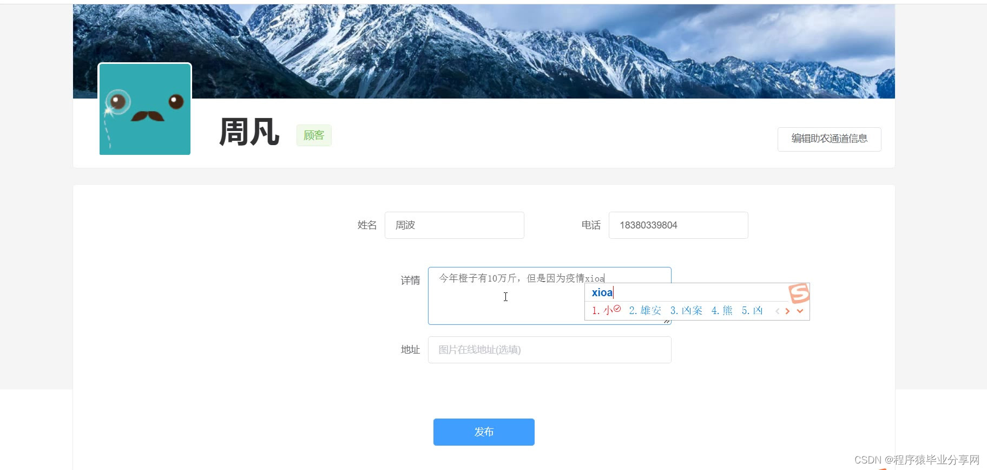
Task: Click the mountain banner cover image
Action: pos(484,51)
